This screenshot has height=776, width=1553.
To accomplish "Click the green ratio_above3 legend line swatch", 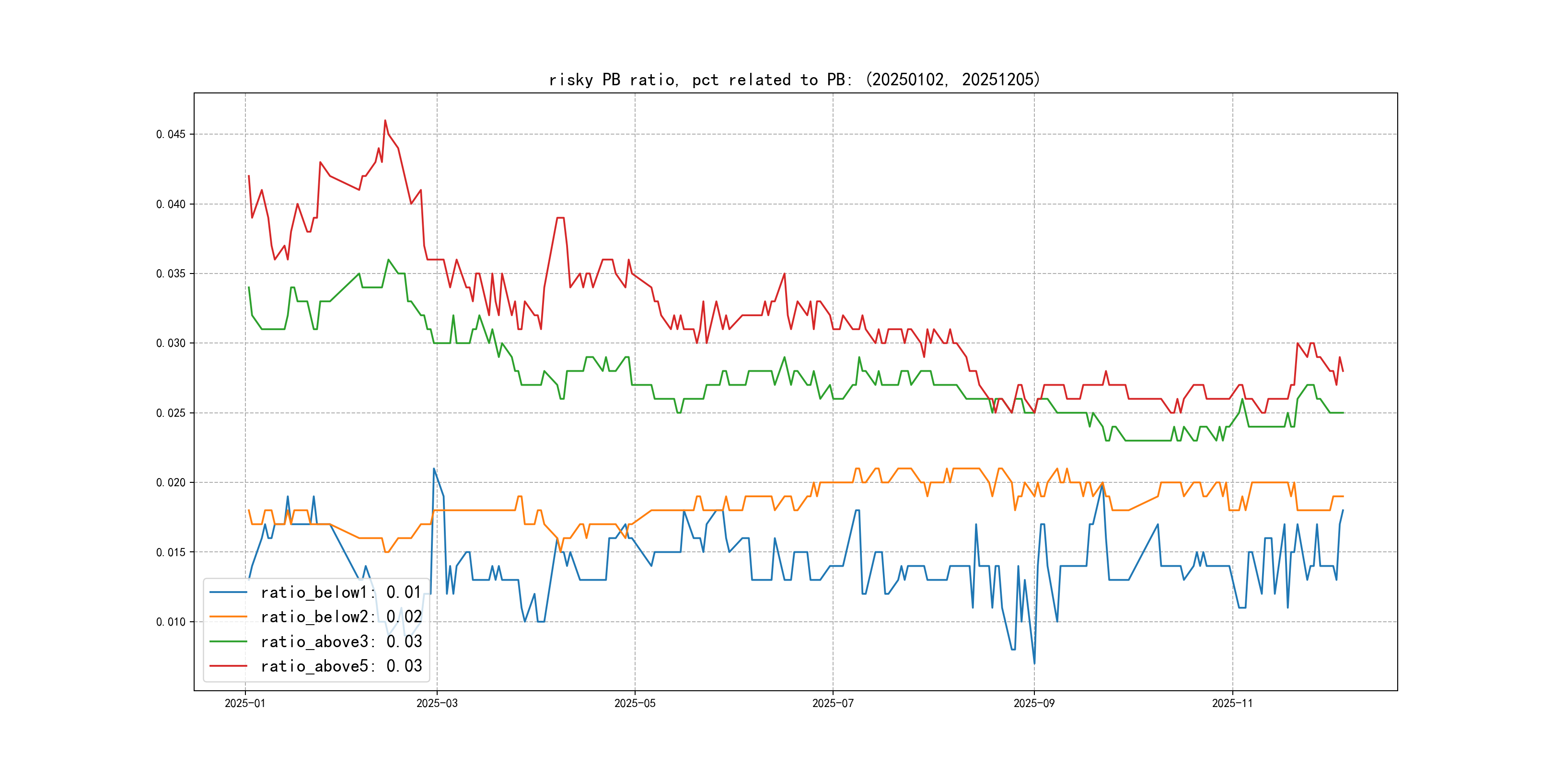I will click(x=228, y=642).
